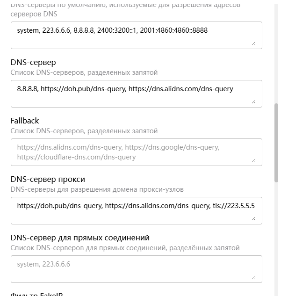Click the vertical scrollbar thumb

[276, 143]
